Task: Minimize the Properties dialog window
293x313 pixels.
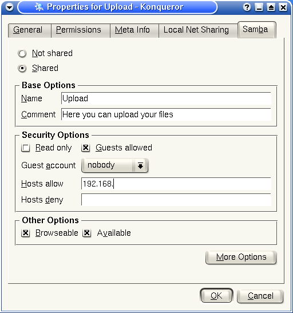Action: [259, 7]
